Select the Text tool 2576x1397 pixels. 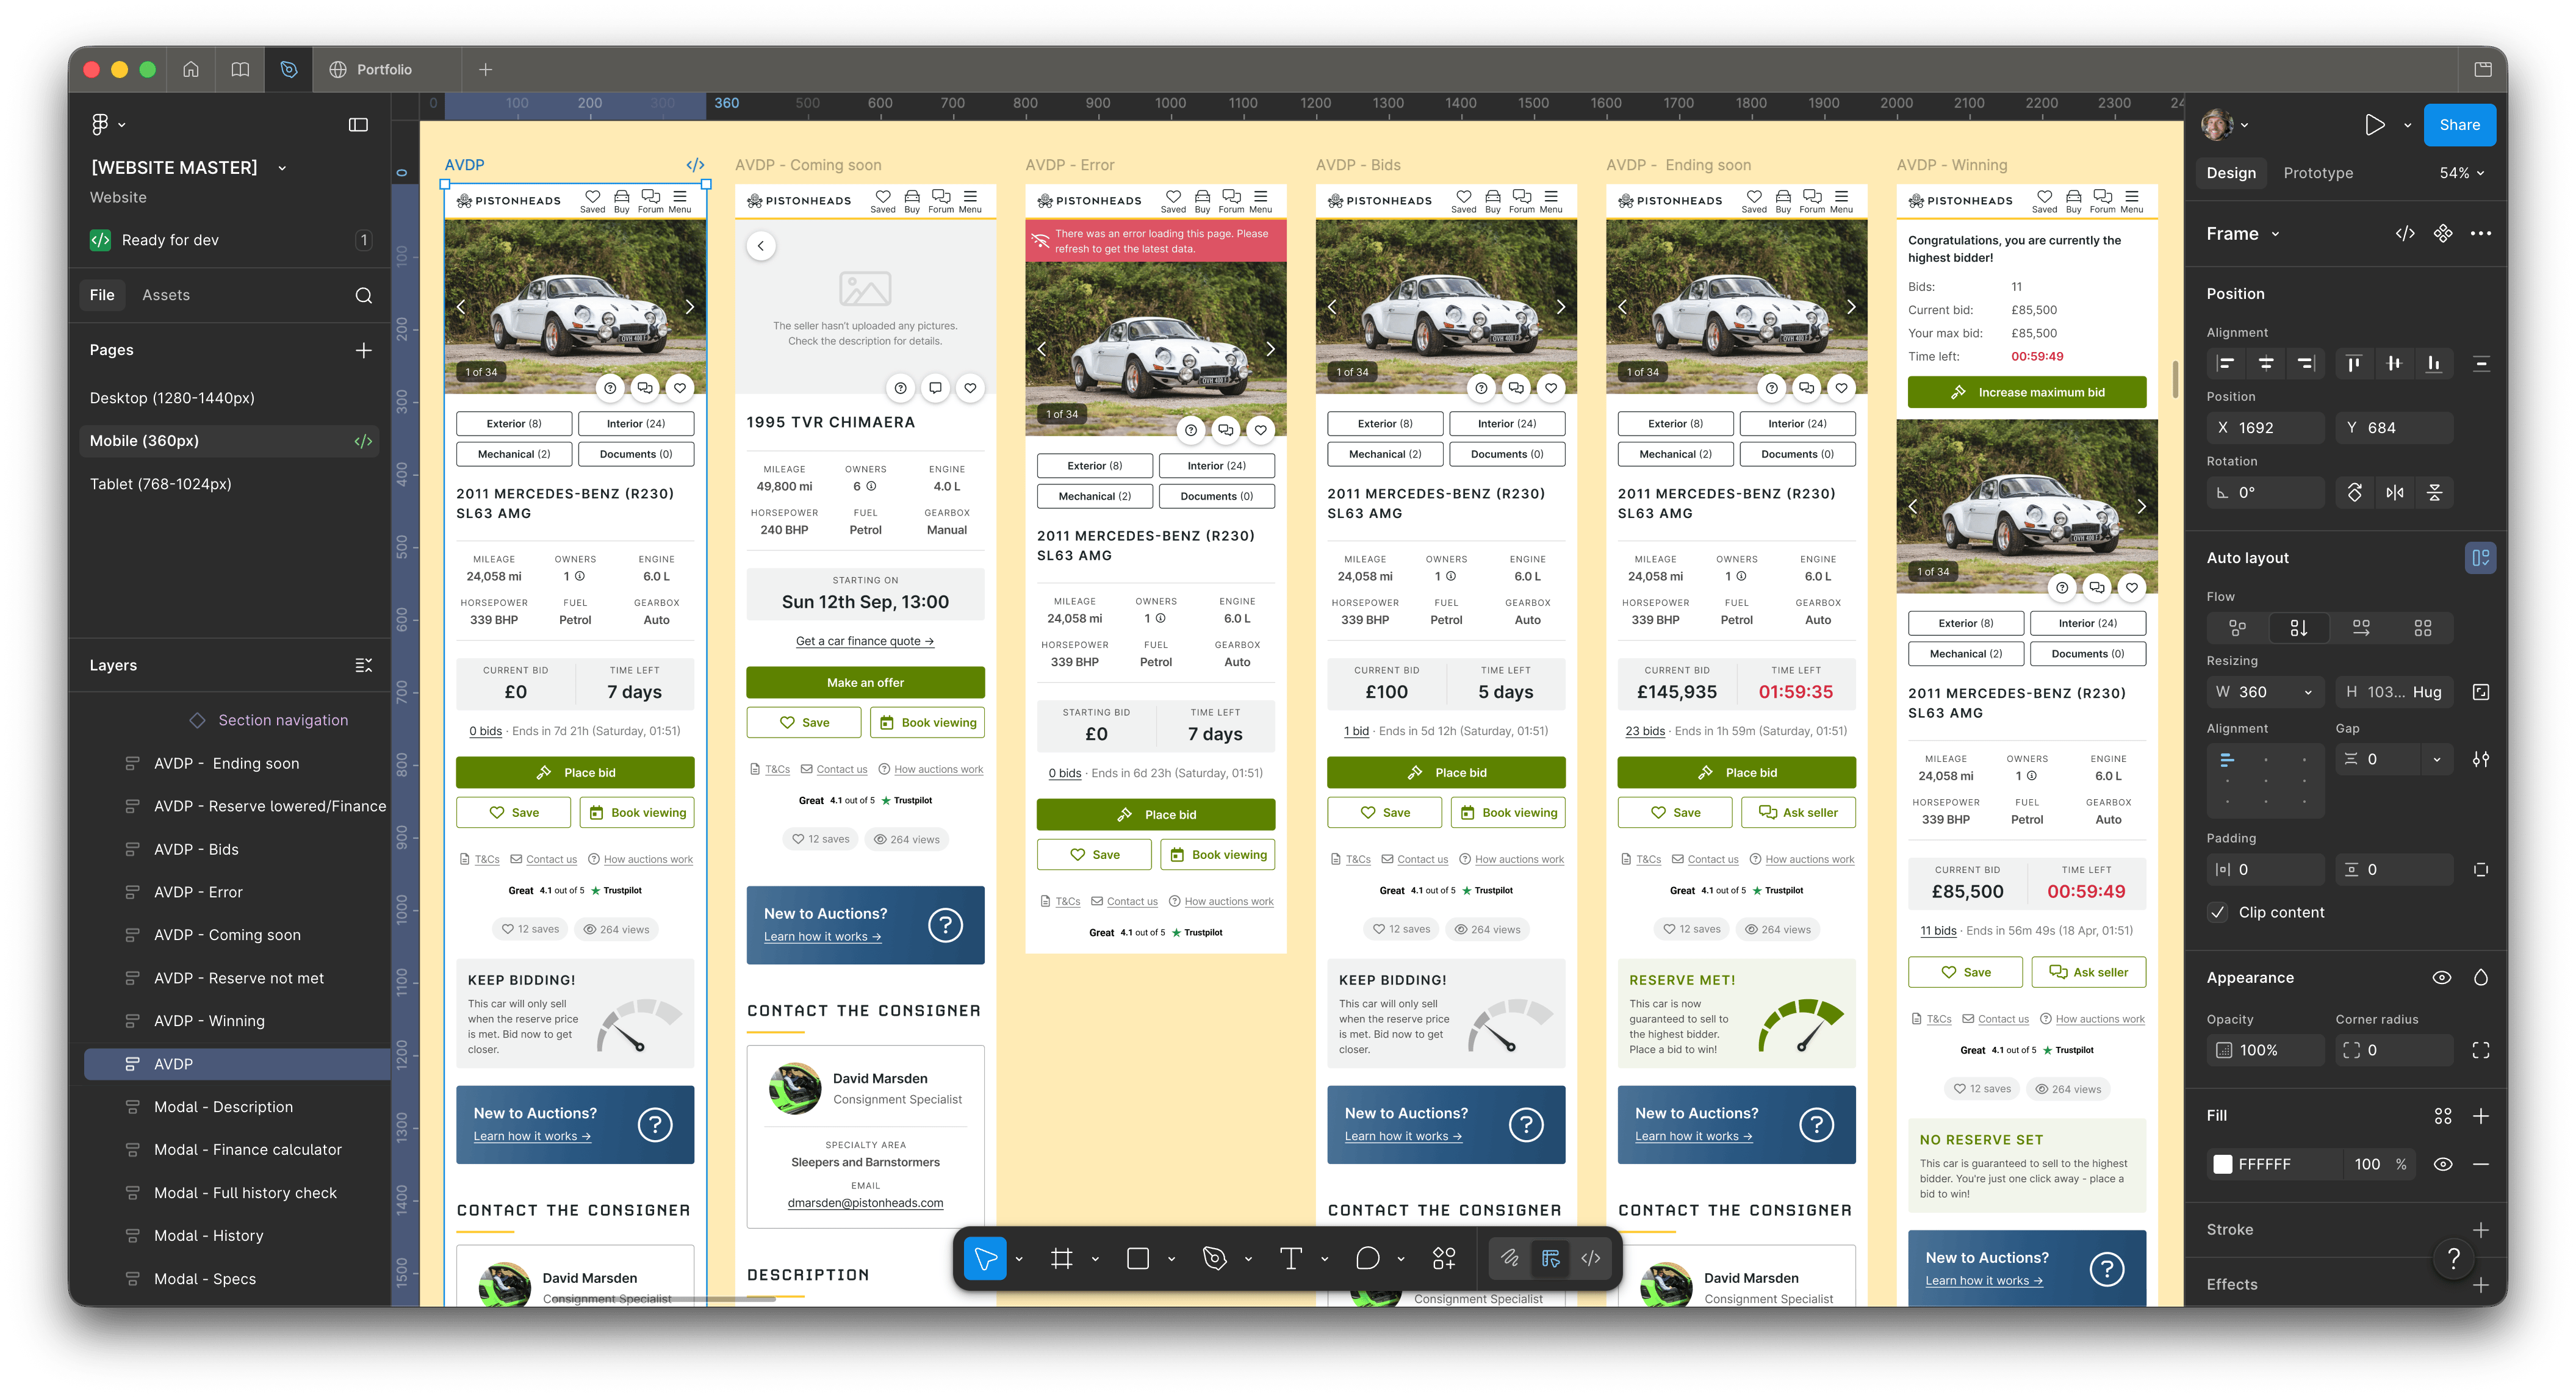(1291, 1258)
